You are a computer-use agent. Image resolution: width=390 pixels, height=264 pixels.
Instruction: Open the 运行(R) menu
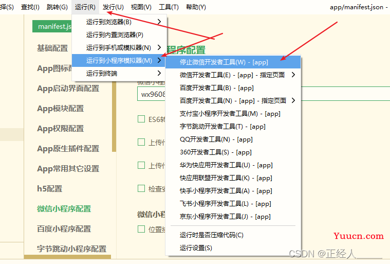coord(85,7)
